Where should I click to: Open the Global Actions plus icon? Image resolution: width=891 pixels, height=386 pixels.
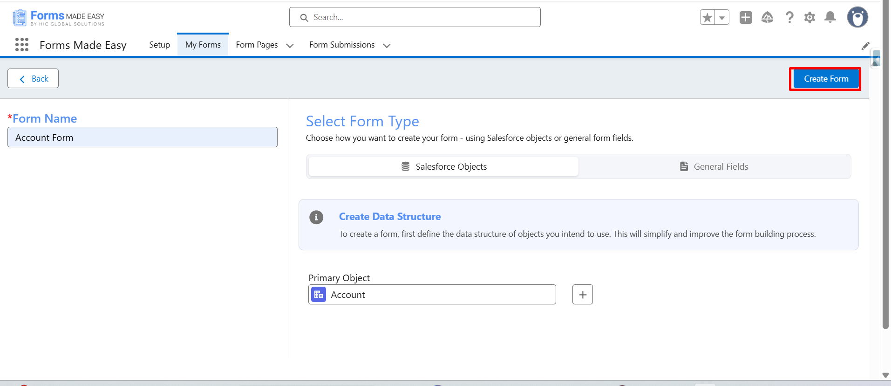tap(746, 18)
